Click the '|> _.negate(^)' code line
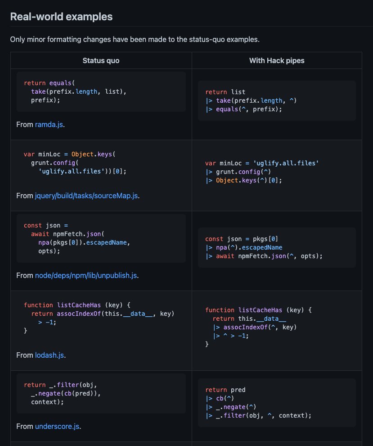The height and width of the screenshot is (446, 373). tap(231, 407)
